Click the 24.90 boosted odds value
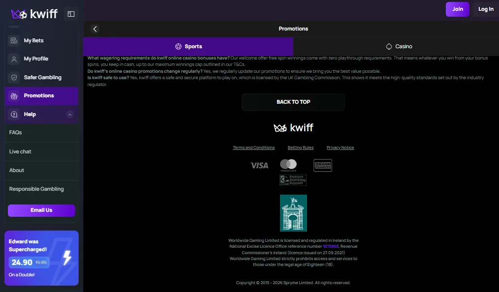 [x=22, y=263]
